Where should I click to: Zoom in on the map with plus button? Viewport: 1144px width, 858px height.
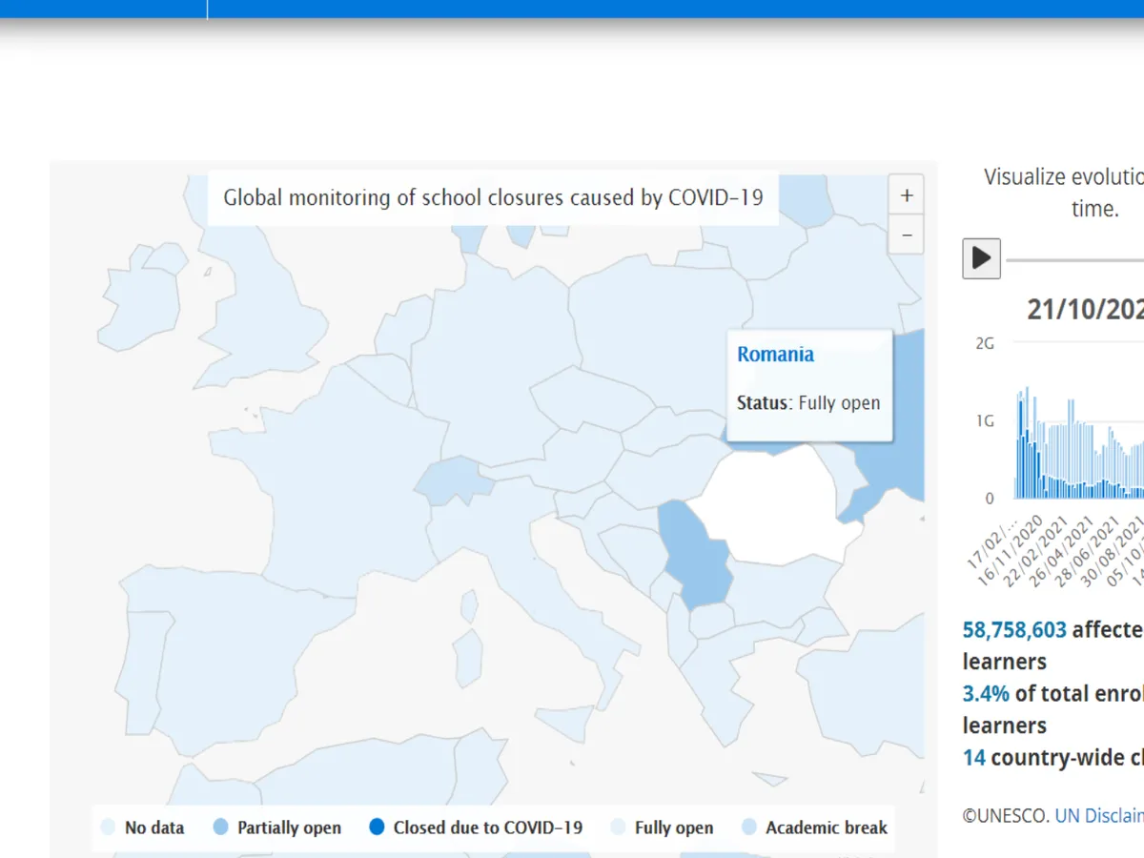coord(906,196)
